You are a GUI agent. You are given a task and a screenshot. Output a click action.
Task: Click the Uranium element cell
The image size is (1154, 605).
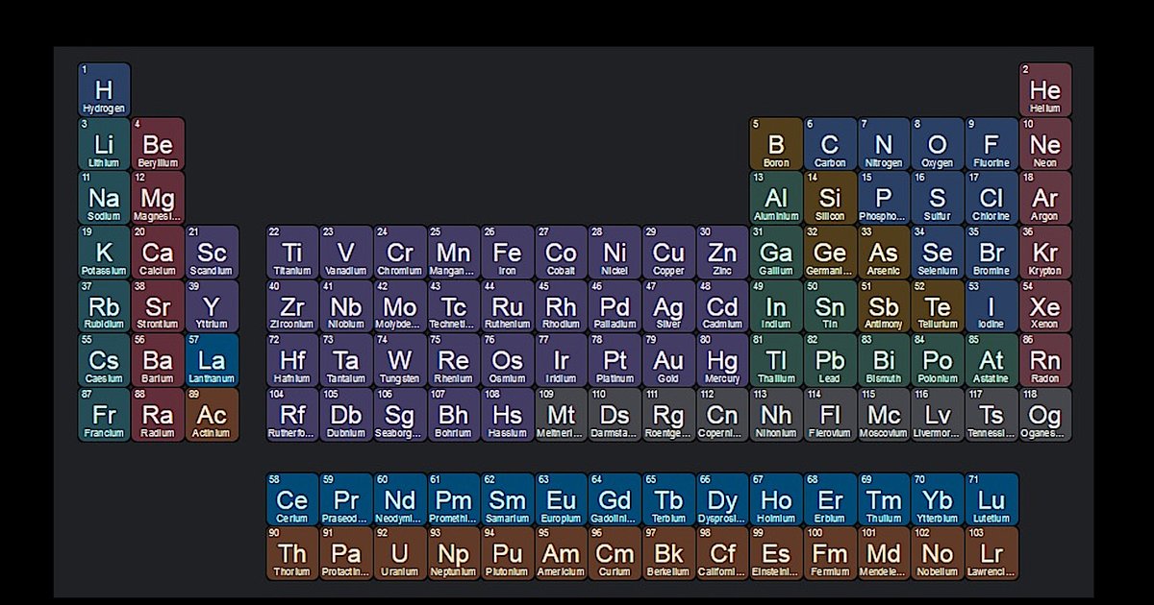[399, 554]
